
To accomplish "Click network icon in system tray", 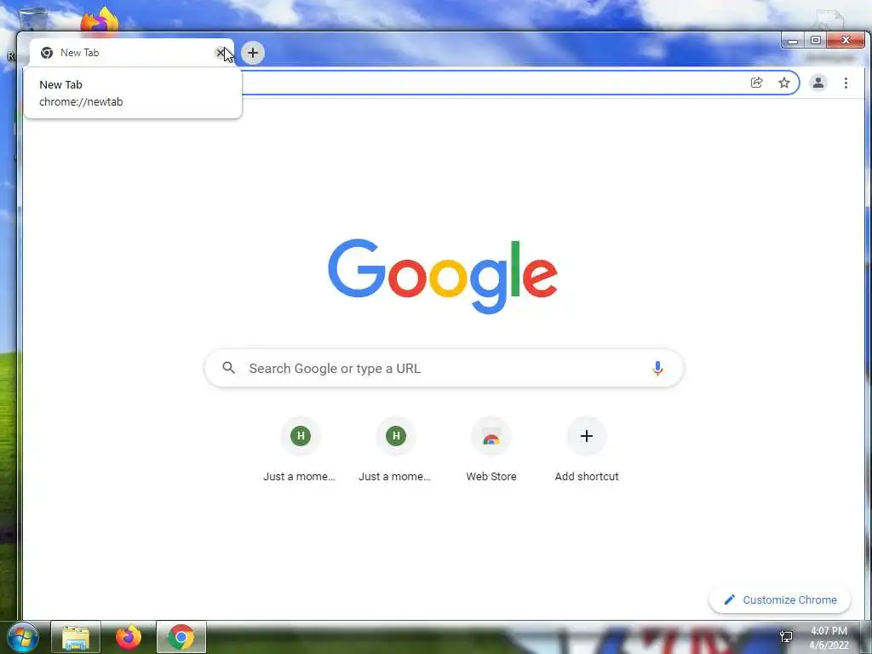I will point(786,637).
